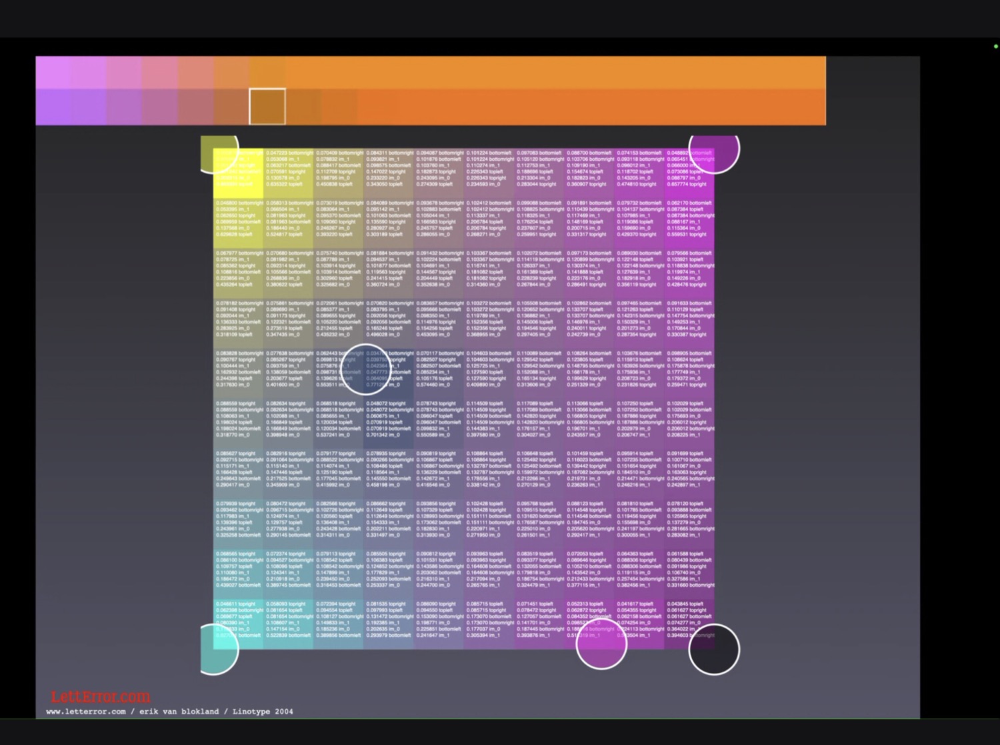The height and width of the screenshot is (745, 1000).
Task: Click the value '0.325258 bottomleft'
Action: coord(239,534)
